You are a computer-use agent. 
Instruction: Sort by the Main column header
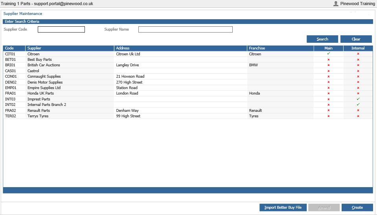coord(328,48)
